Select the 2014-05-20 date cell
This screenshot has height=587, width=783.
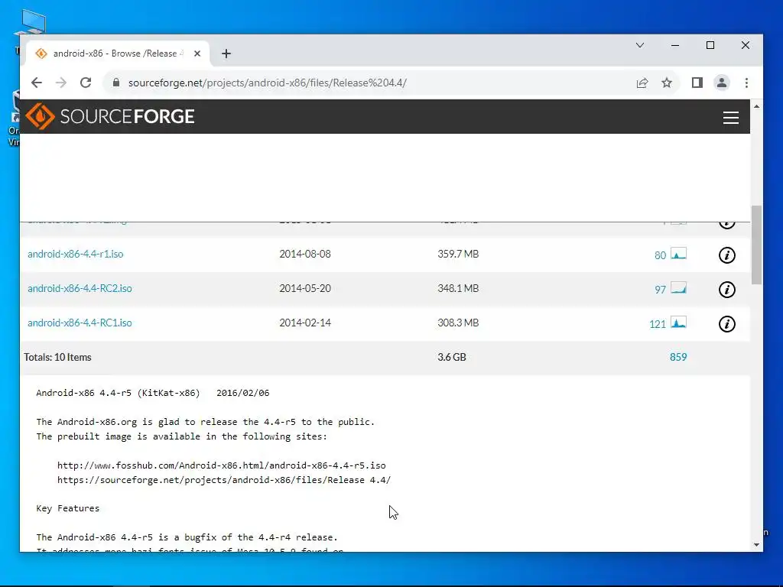pos(305,288)
